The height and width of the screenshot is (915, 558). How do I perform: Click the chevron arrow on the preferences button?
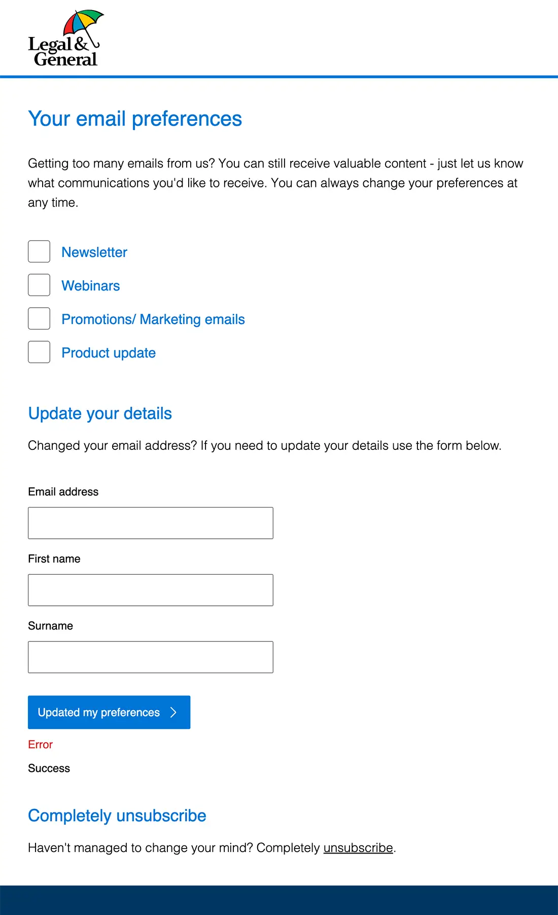click(x=173, y=712)
